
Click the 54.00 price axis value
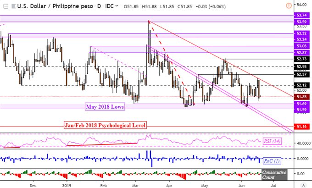click(x=301, y=5)
